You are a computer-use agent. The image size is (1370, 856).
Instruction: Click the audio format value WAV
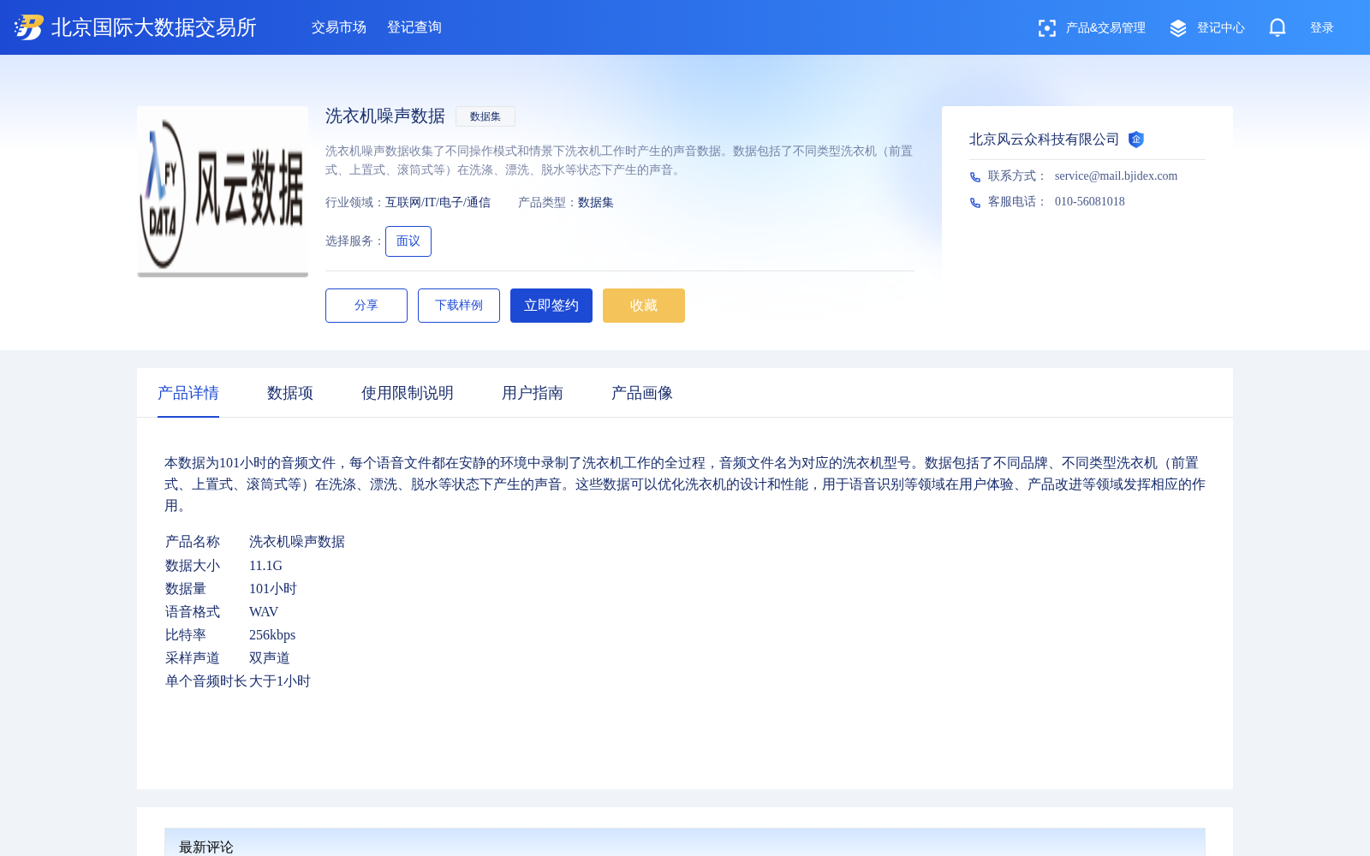click(x=264, y=612)
